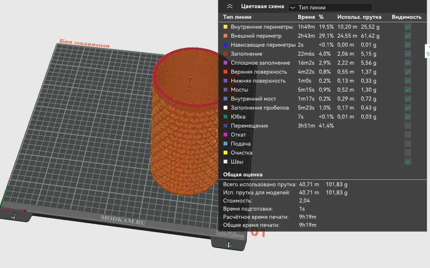
Task: Click the Тип линии column header
Action: click(x=237, y=17)
